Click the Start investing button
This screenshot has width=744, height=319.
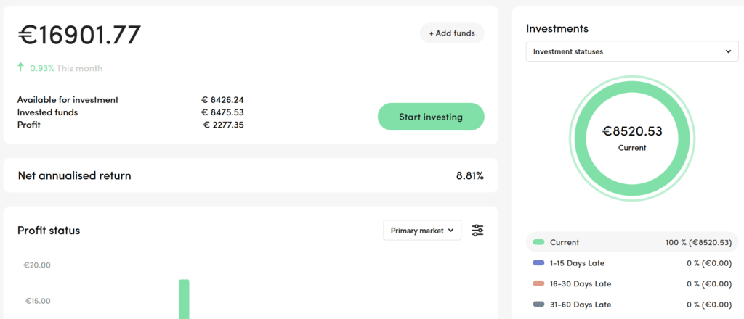point(431,117)
